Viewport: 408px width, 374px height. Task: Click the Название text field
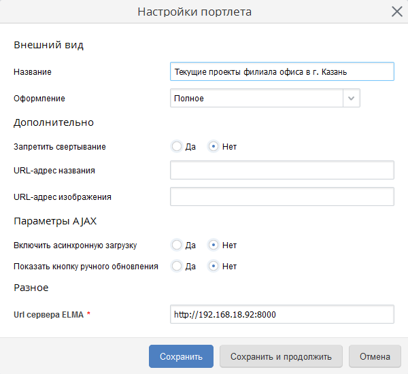[x=282, y=71]
